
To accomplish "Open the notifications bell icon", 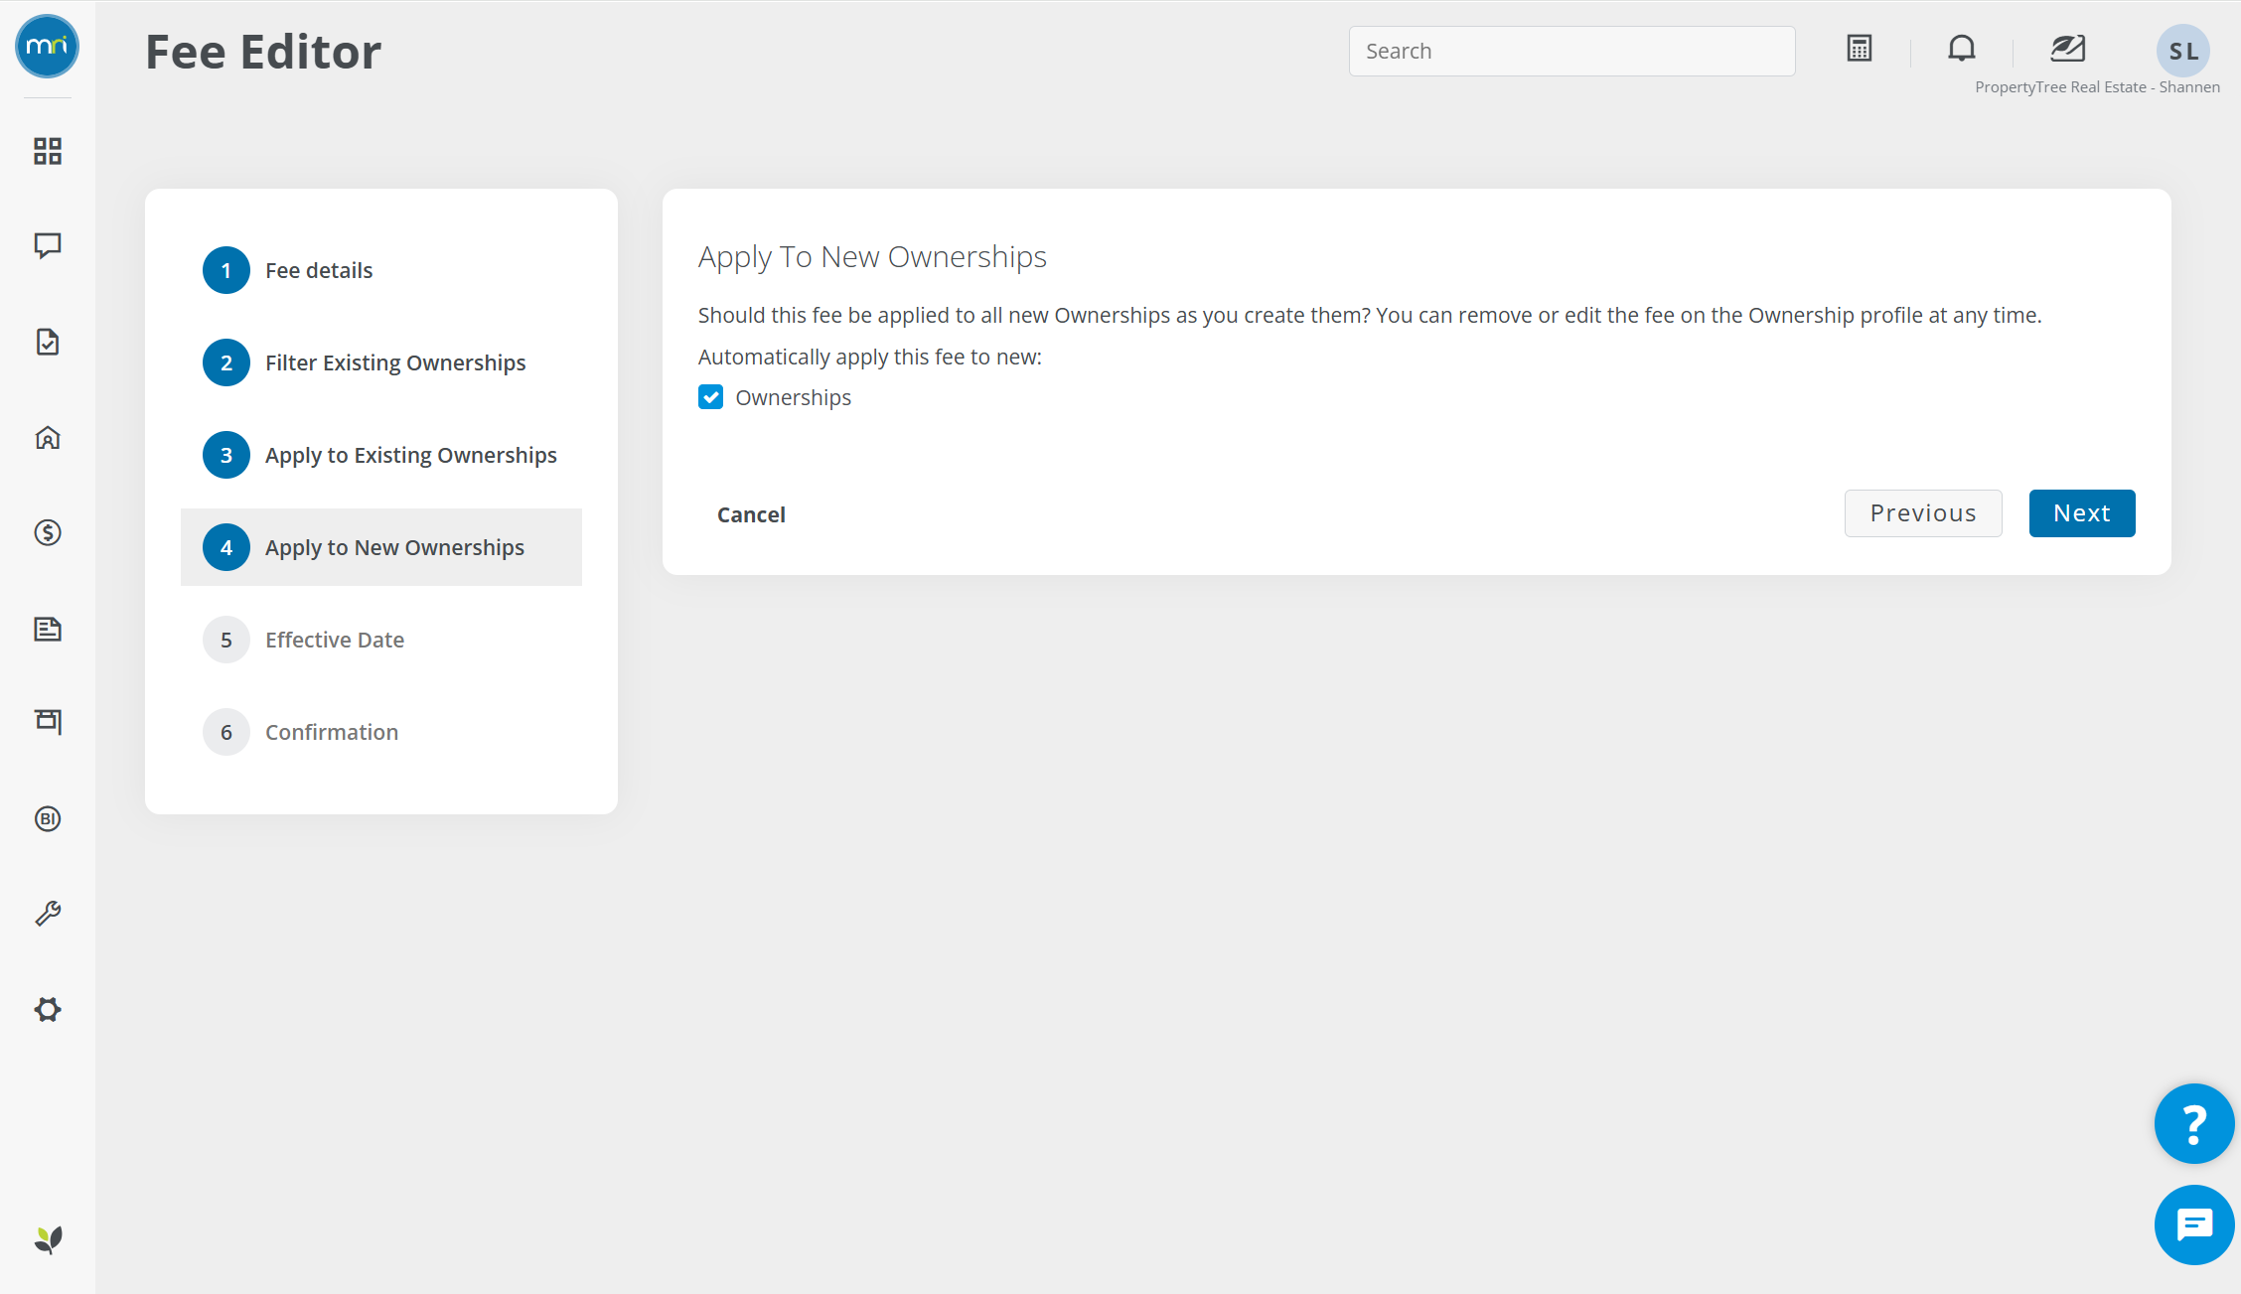I will (1962, 49).
